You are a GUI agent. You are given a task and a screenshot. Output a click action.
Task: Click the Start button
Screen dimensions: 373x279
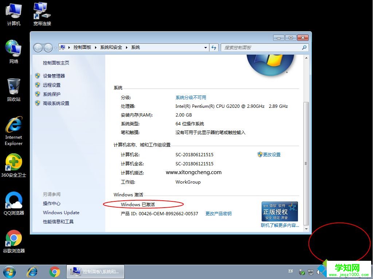[9, 271]
